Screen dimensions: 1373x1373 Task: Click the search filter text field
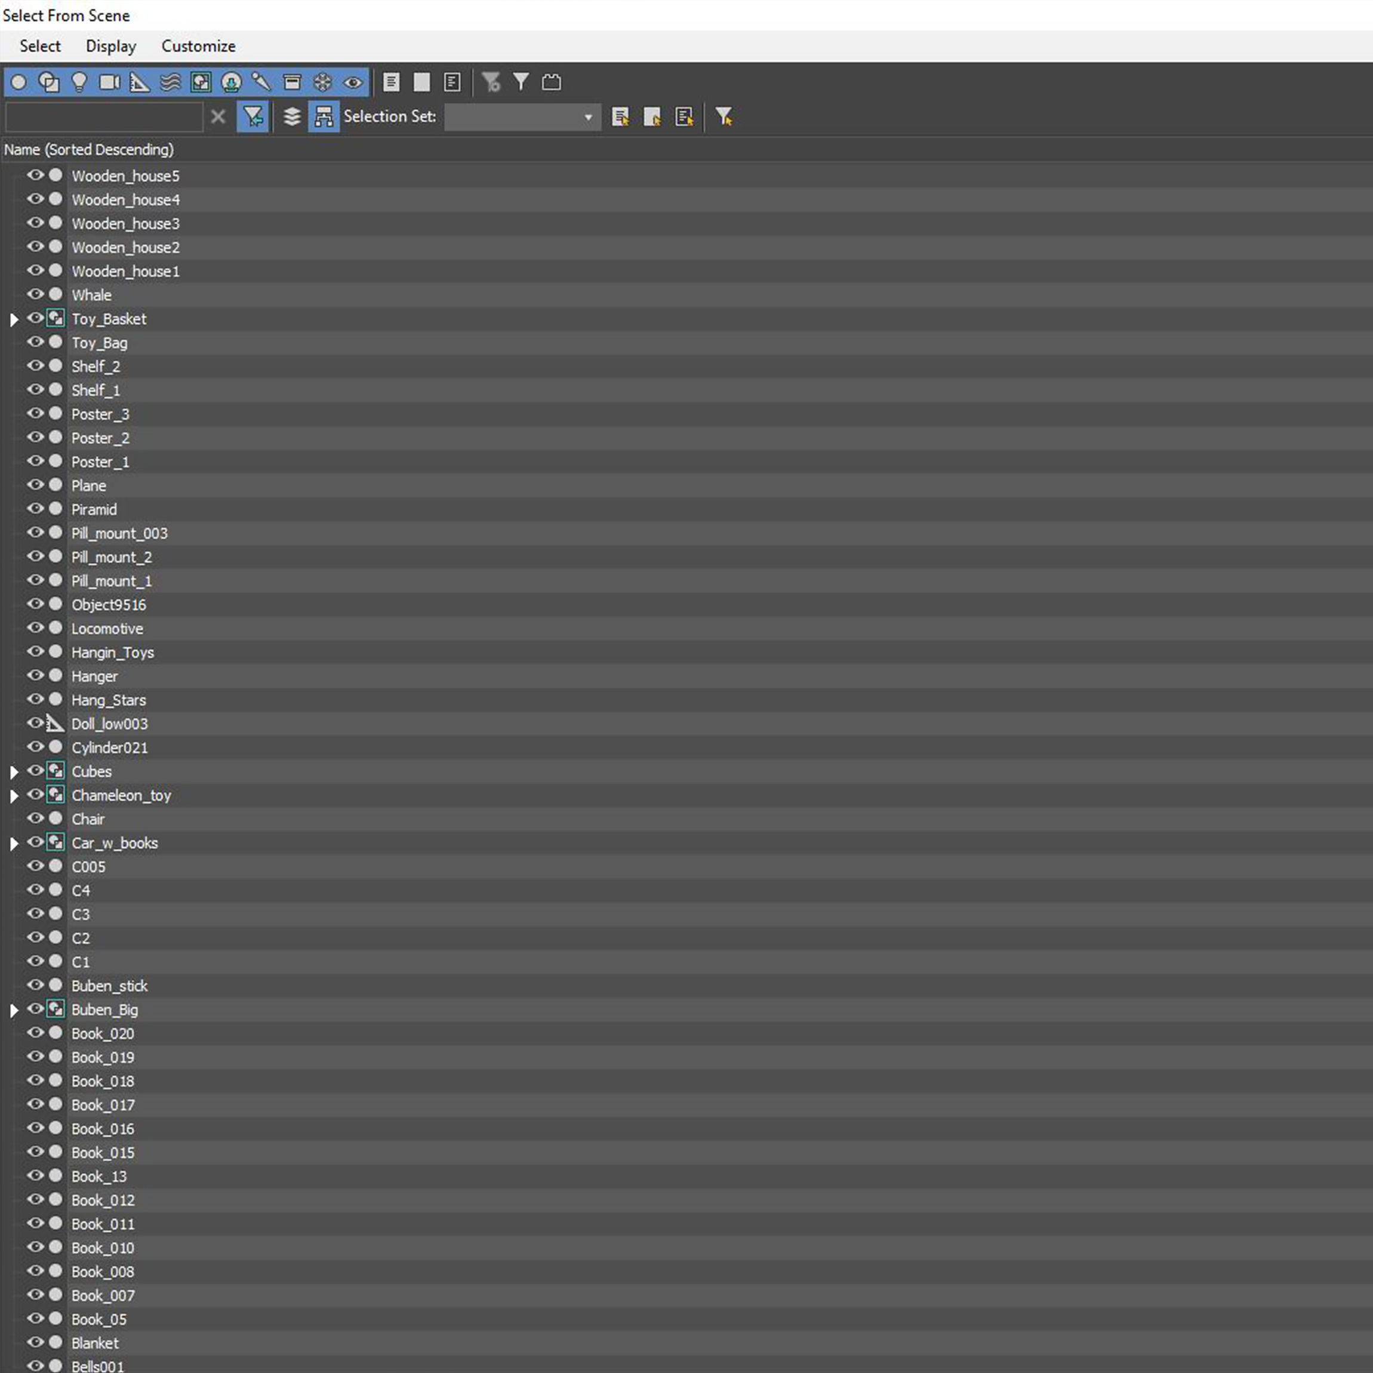(x=104, y=116)
